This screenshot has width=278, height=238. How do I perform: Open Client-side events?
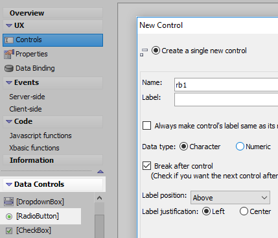(25, 109)
